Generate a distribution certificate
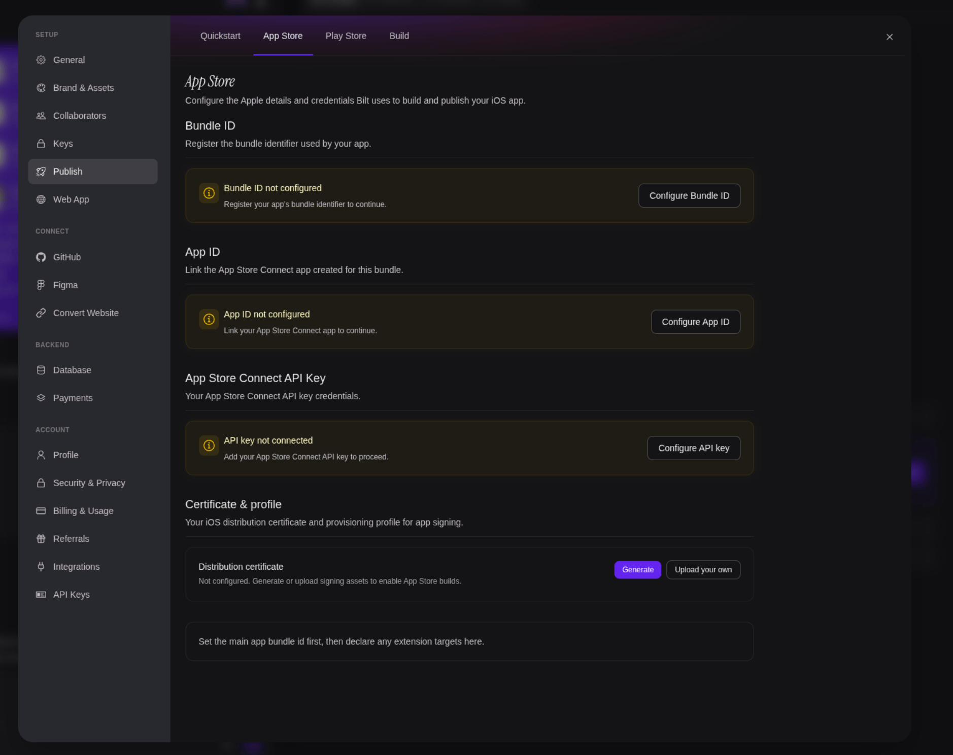The height and width of the screenshot is (755, 953). point(638,570)
